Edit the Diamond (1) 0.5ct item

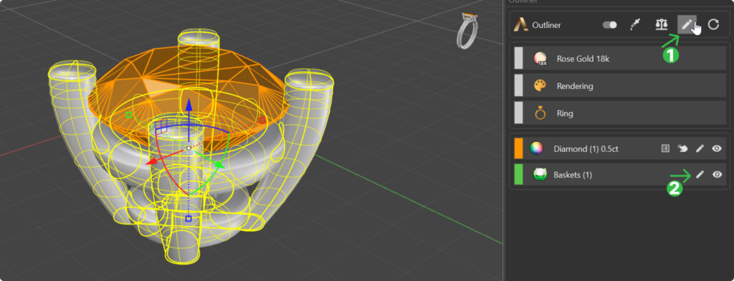click(700, 148)
